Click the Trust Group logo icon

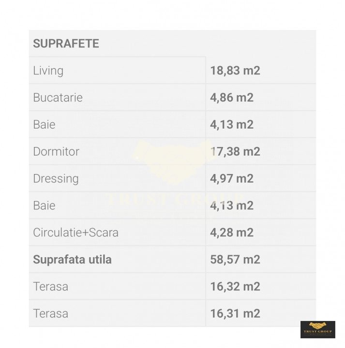(317, 329)
